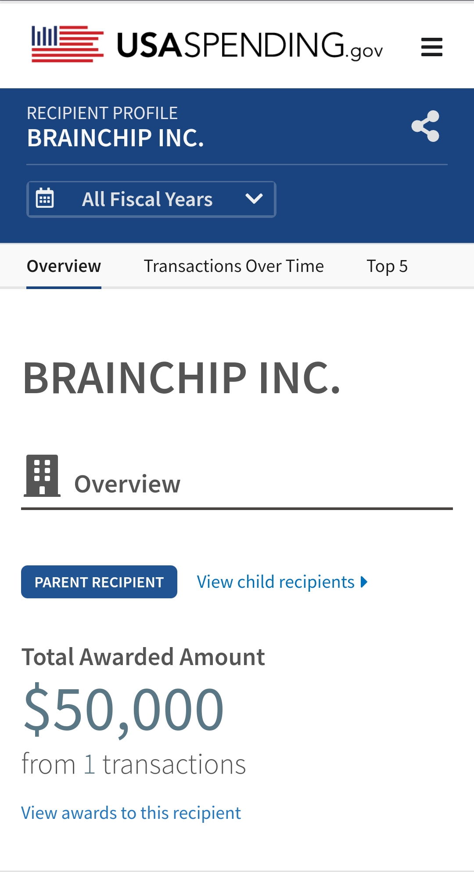The height and width of the screenshot is (872, 474).
Task: Click the USAspending flag logo icon
Action: [x=68, y=44]
